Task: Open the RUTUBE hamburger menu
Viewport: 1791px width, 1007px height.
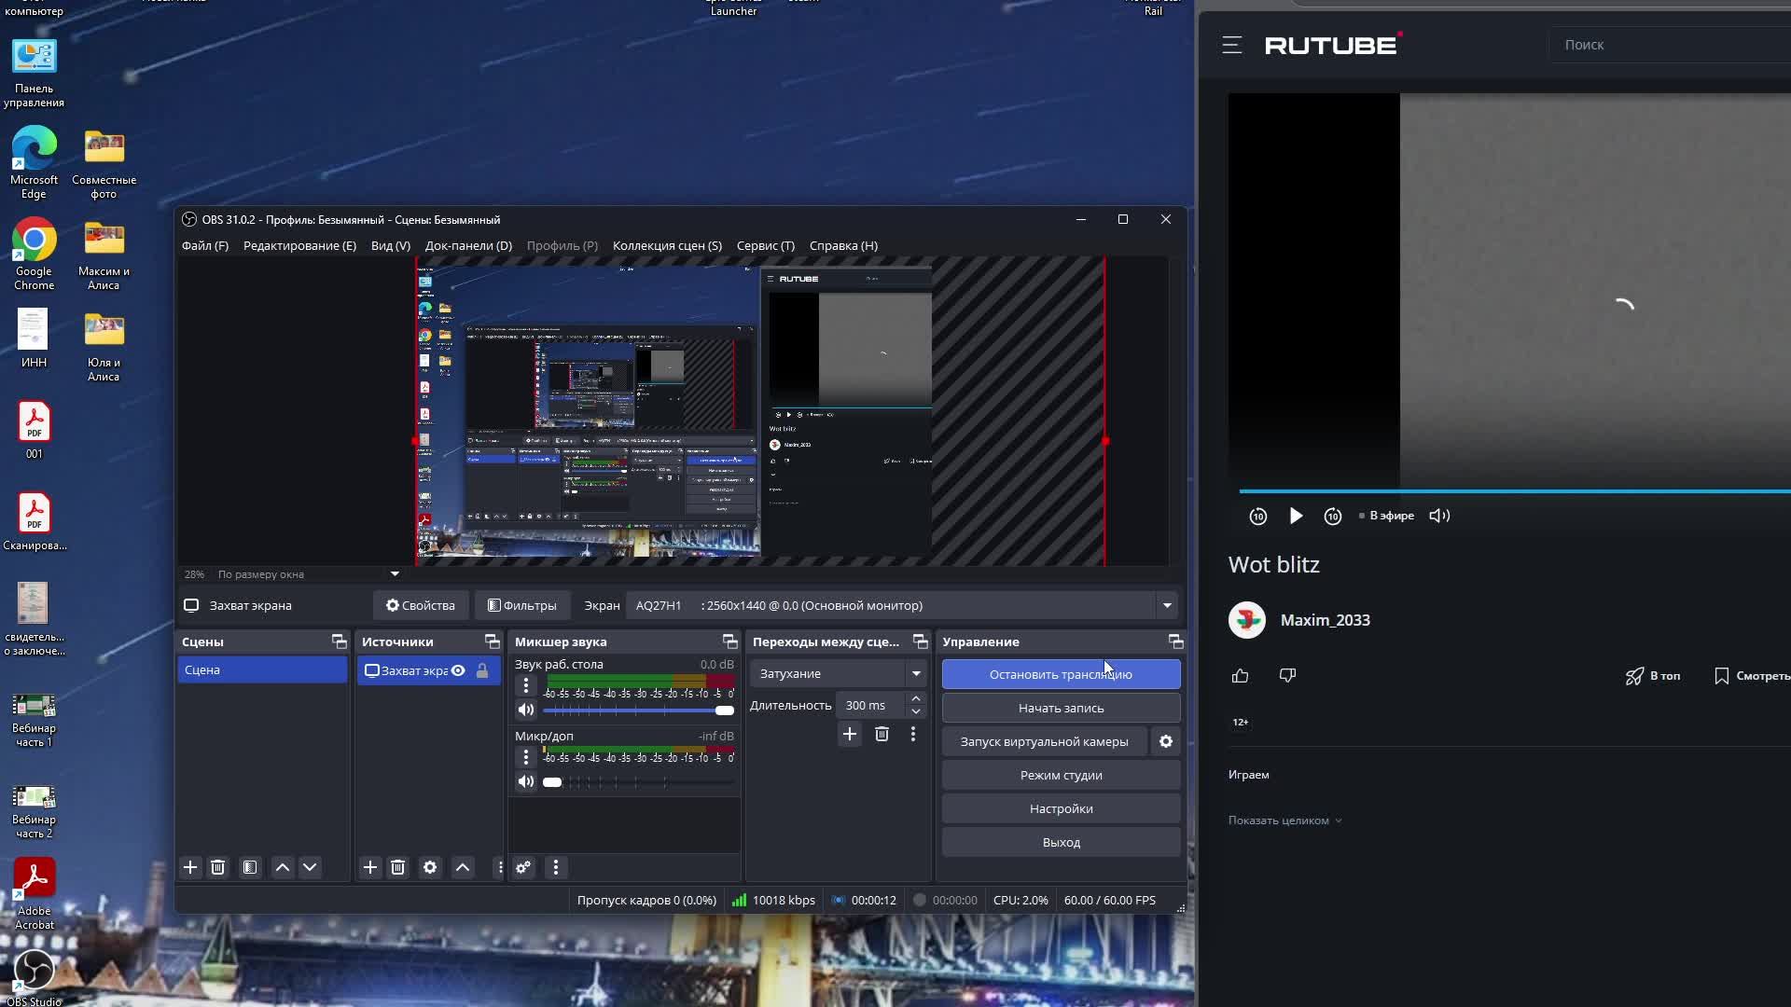Action: pyautogui.click(x=1231, y=45)
